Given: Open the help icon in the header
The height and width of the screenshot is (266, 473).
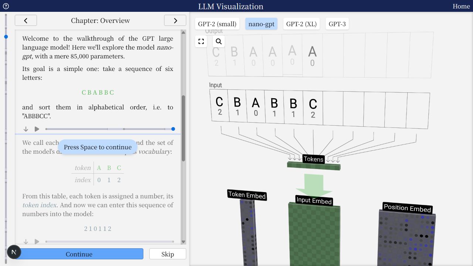Looking at the screenshot, I should click(x=6, y=6).
